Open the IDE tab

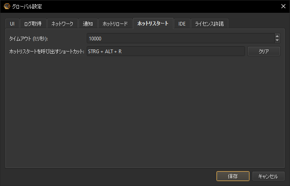click(182, 24)
